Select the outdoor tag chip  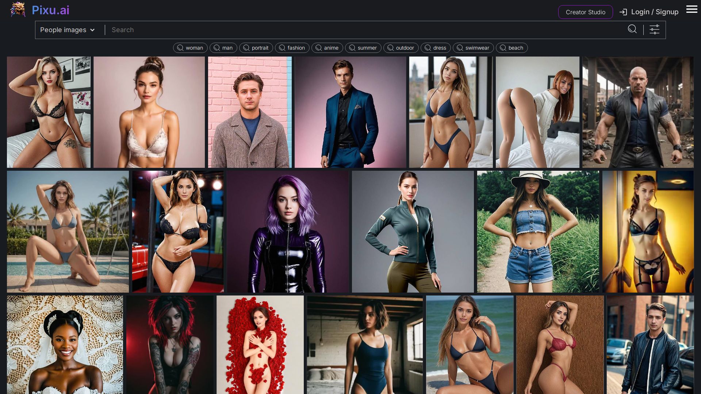tap(401, 48)
